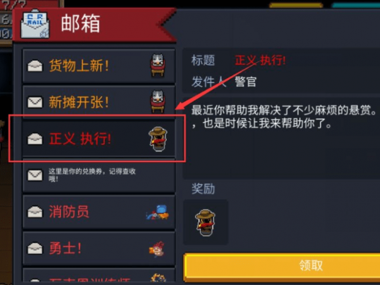Open the 勇士! mail
Viewport: 380px width, 285px height.
pyautogui.click(x=99, y=248)
